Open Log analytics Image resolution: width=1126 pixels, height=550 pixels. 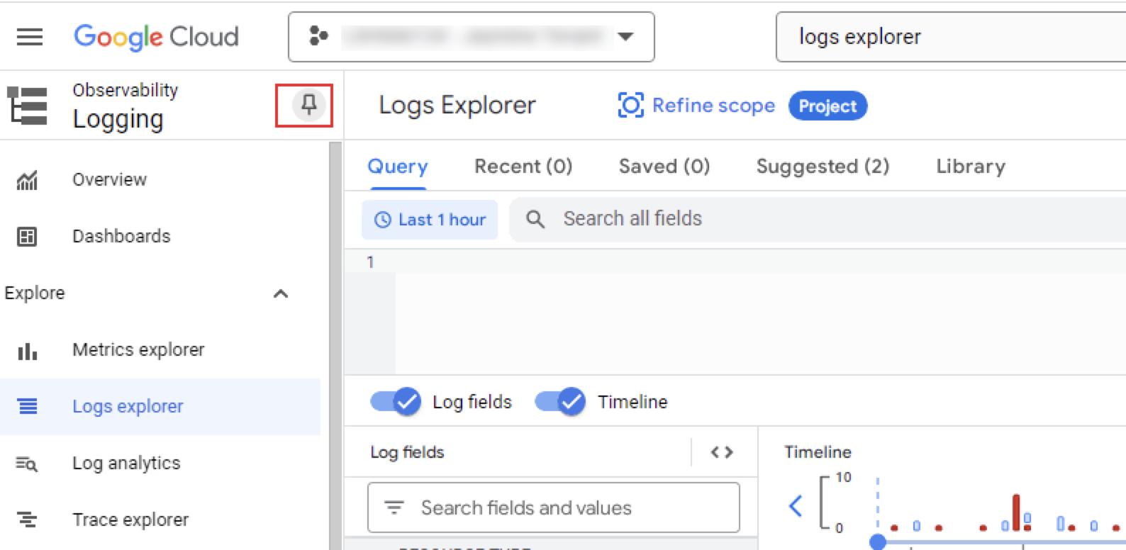point(160,463)
